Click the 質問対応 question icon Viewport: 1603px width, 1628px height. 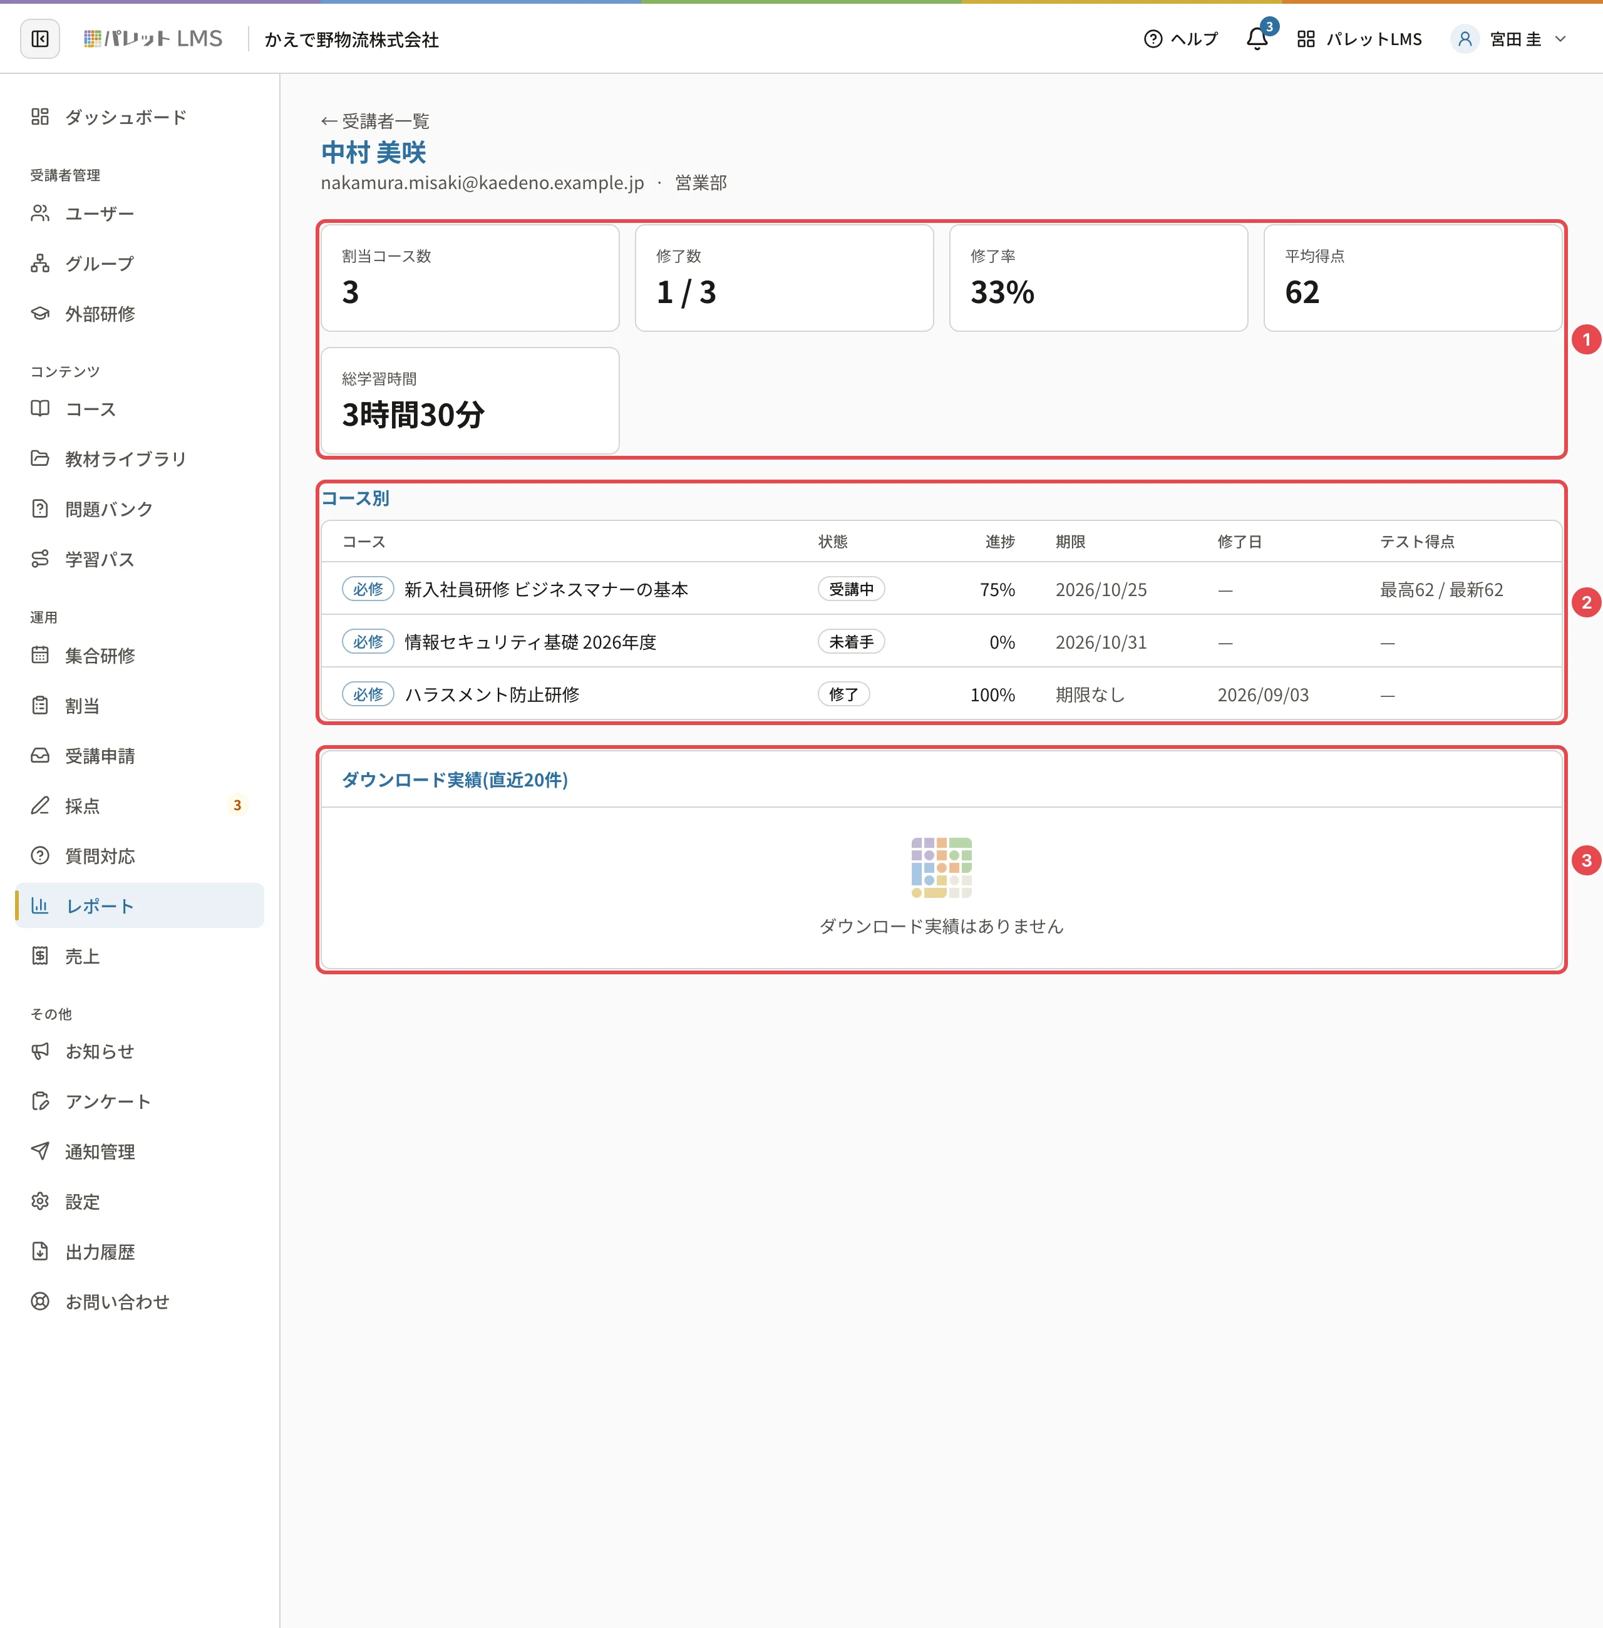39,856
